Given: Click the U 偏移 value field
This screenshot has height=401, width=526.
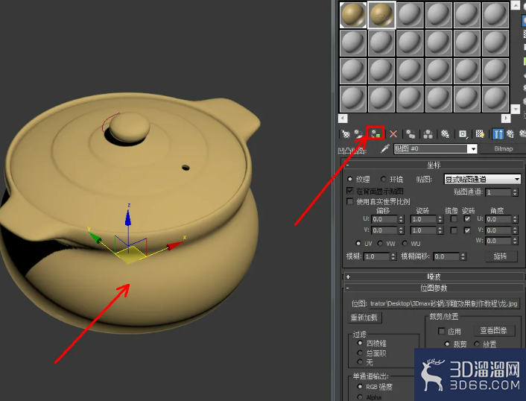Looking at the screenshot, I should [x=384, y=219].
